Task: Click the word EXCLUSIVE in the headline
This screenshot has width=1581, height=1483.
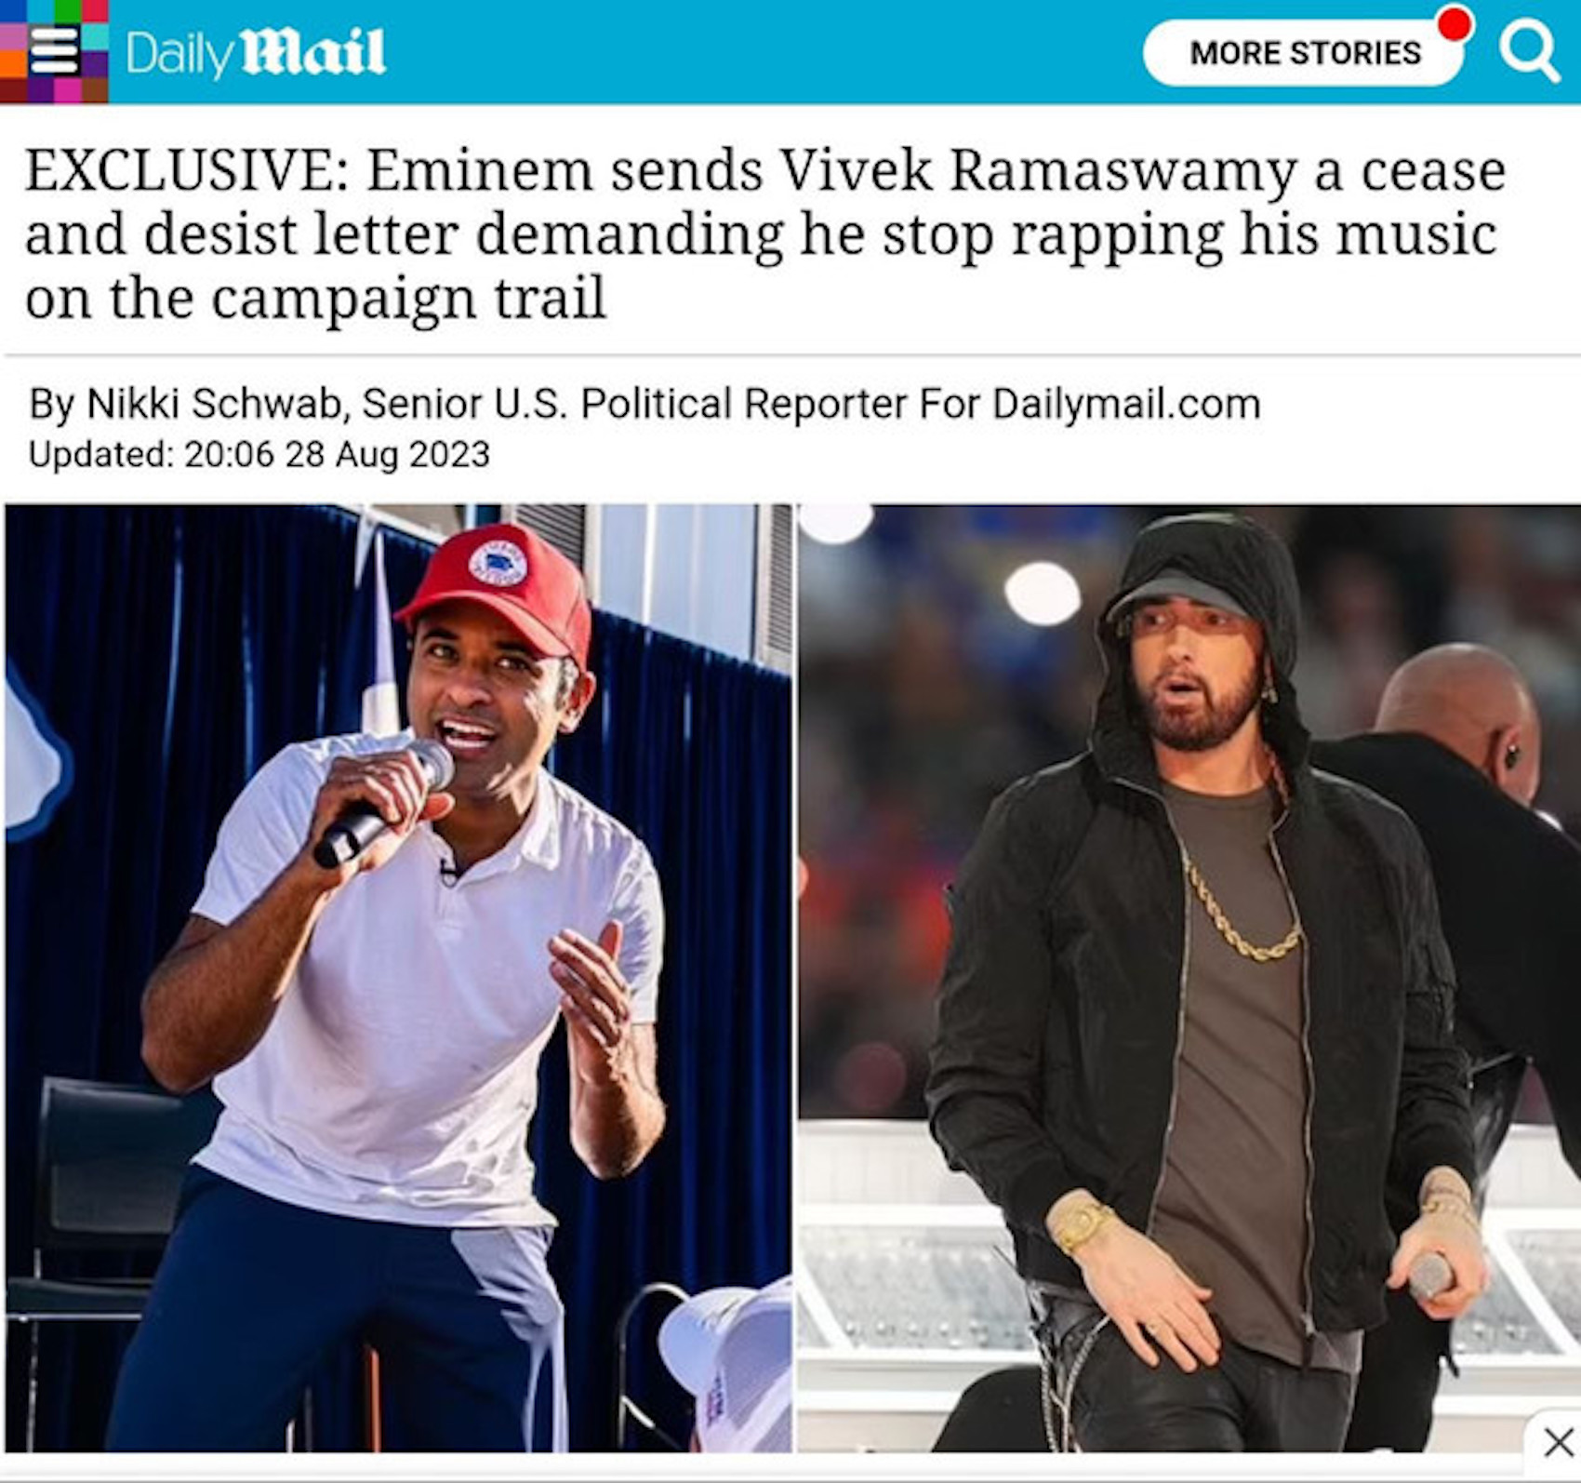Action: (x=186, y=170)
